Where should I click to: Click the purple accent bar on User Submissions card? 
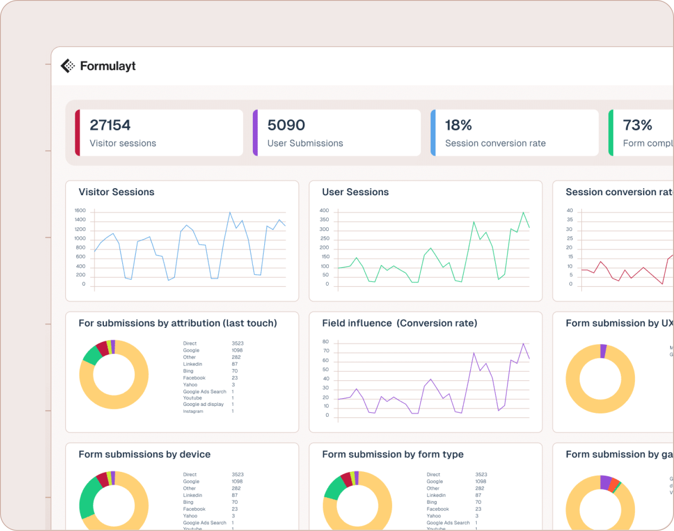pos(255,133)
